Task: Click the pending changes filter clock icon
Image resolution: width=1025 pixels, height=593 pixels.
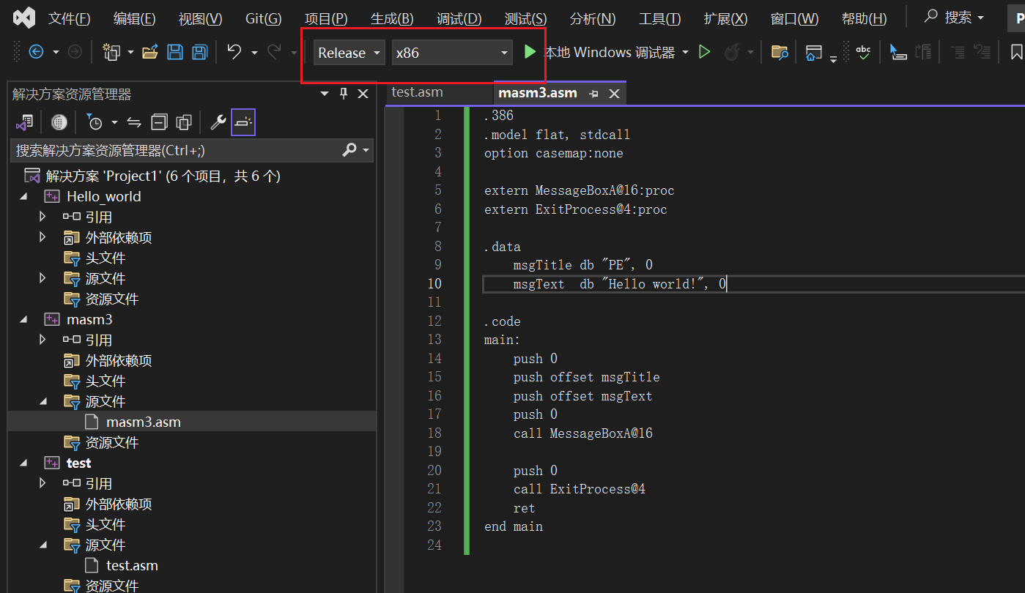Action: tap(95, 122)
